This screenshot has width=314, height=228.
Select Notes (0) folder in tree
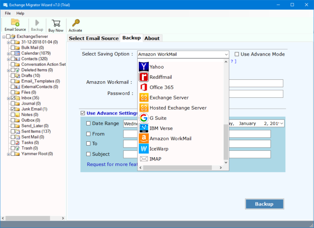point(29,115)
